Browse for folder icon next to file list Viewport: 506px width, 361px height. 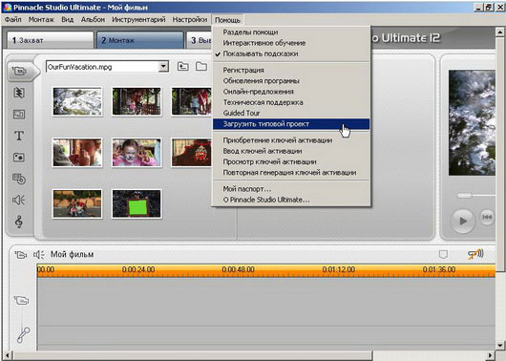point(201,67)
